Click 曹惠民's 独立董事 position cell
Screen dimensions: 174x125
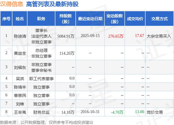(41, 95)
